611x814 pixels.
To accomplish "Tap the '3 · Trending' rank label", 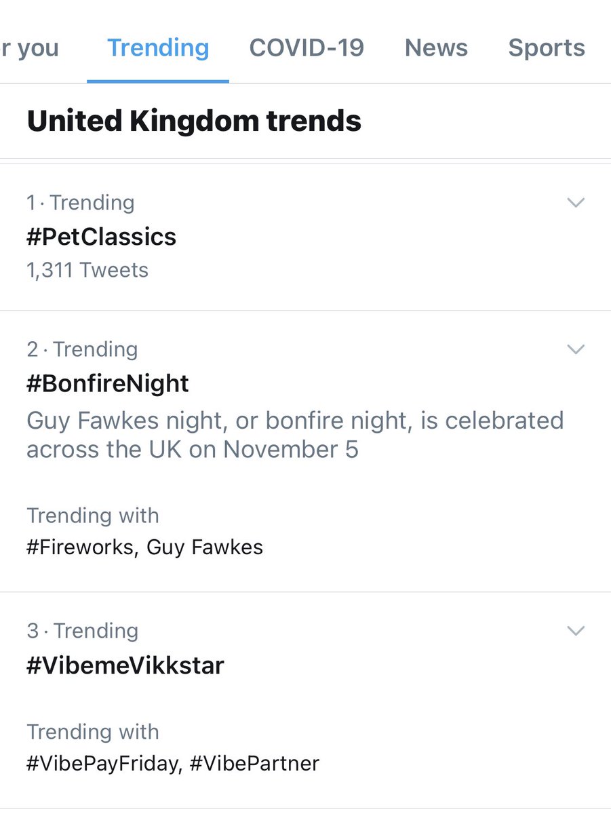I will (x=82, y=631).
